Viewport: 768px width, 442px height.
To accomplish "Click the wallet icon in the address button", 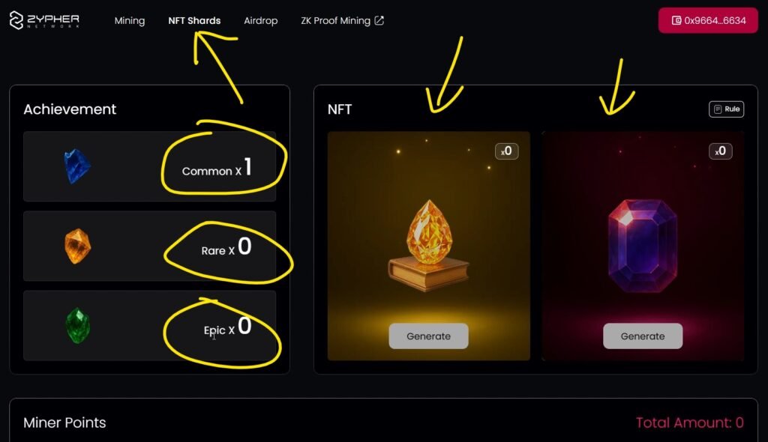I will (676, 20).
